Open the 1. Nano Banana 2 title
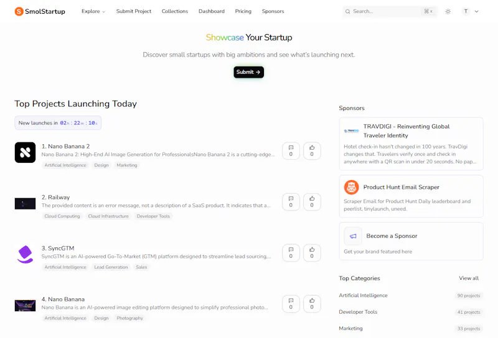 pyautogui.click(x=66, y=146)
